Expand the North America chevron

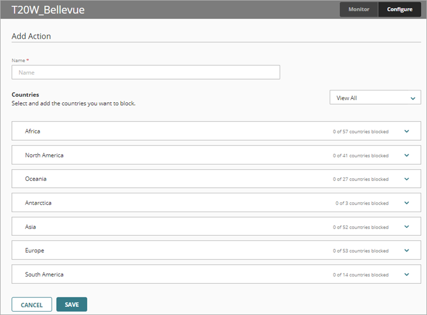click(407, 156)
